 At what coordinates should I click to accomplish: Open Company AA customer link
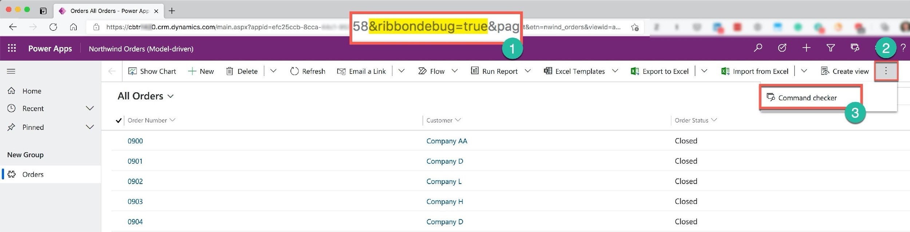click(447, 141)
